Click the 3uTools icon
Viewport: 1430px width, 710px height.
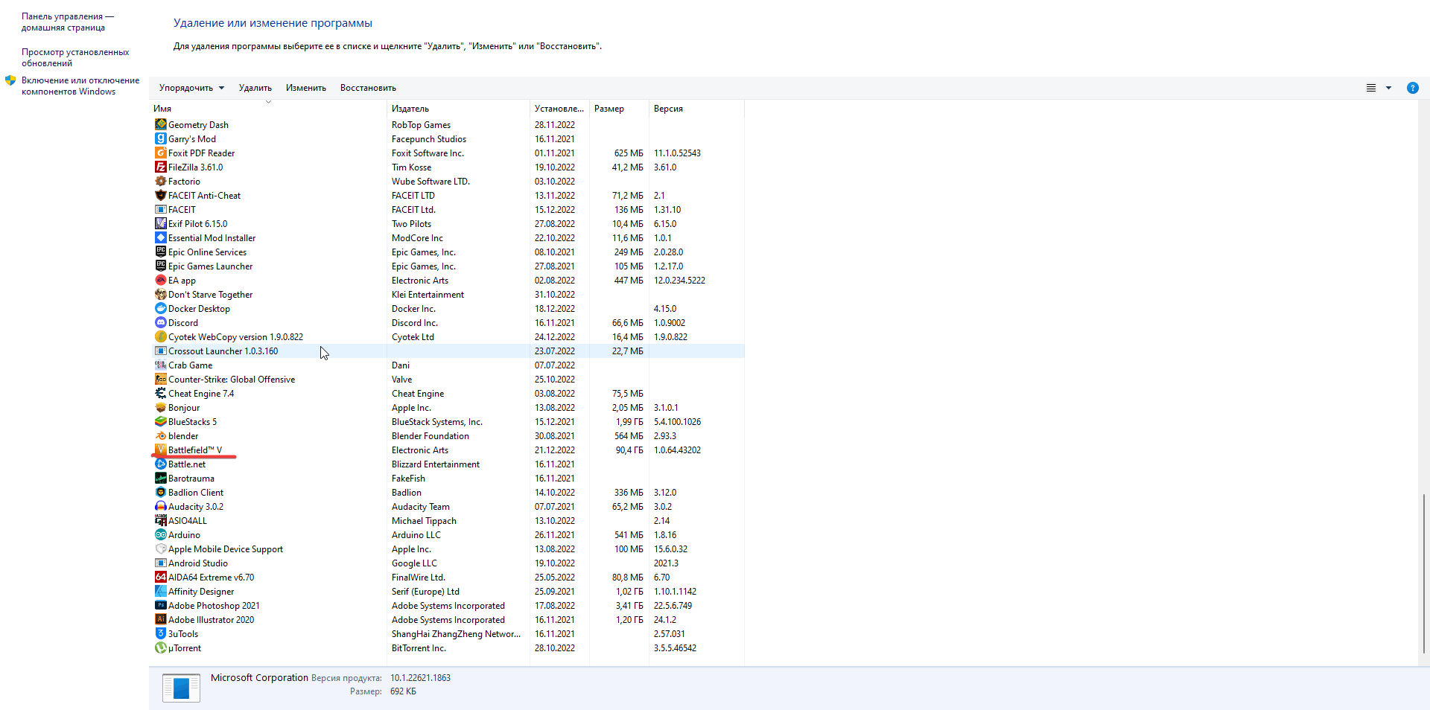tap(160, 633)
